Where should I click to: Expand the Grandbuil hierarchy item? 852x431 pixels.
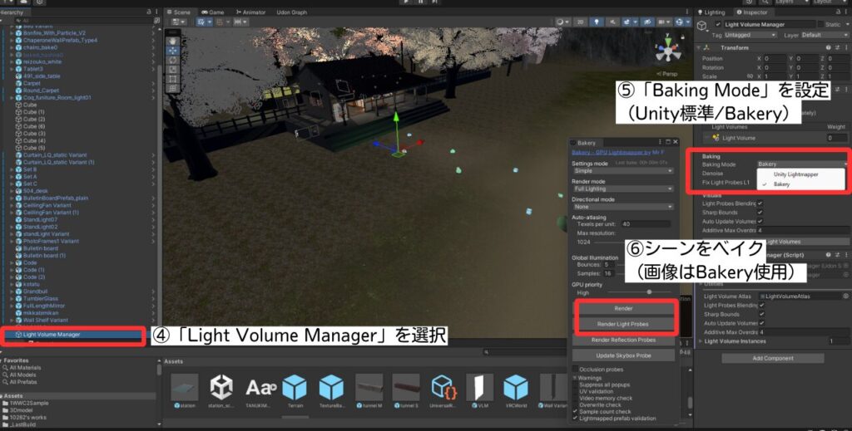(x=12, y=291)
